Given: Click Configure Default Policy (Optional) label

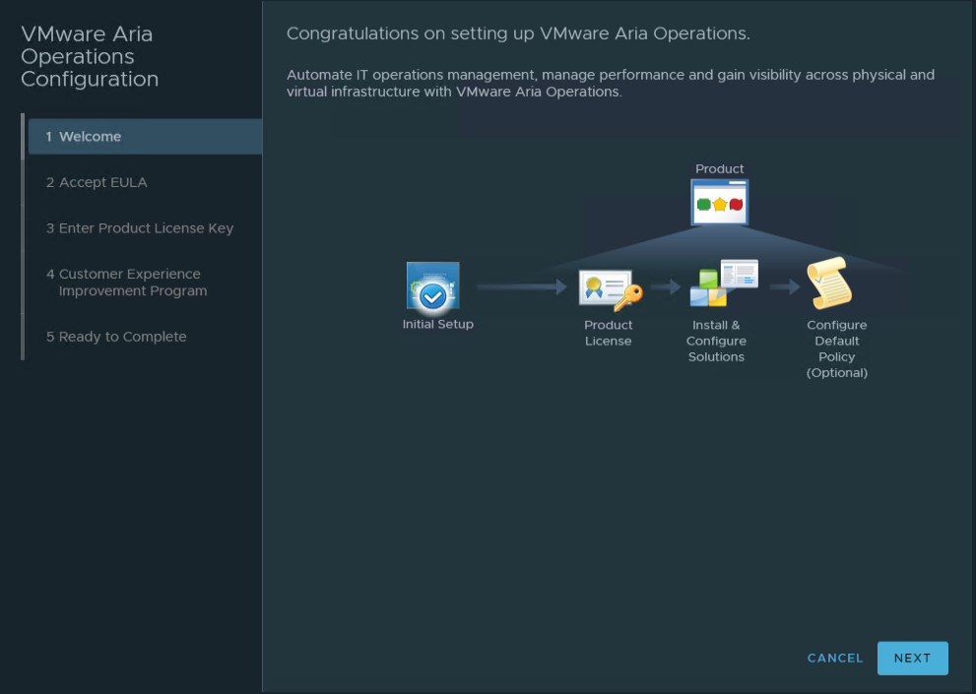Looking at the screenshot, I should [836, 349].
